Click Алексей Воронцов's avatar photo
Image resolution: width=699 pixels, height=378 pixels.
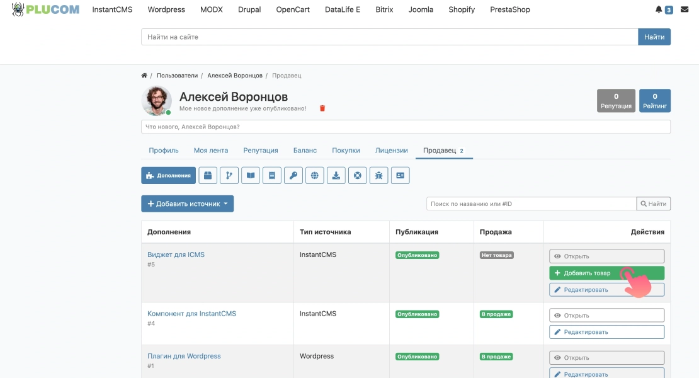(156, 101)
